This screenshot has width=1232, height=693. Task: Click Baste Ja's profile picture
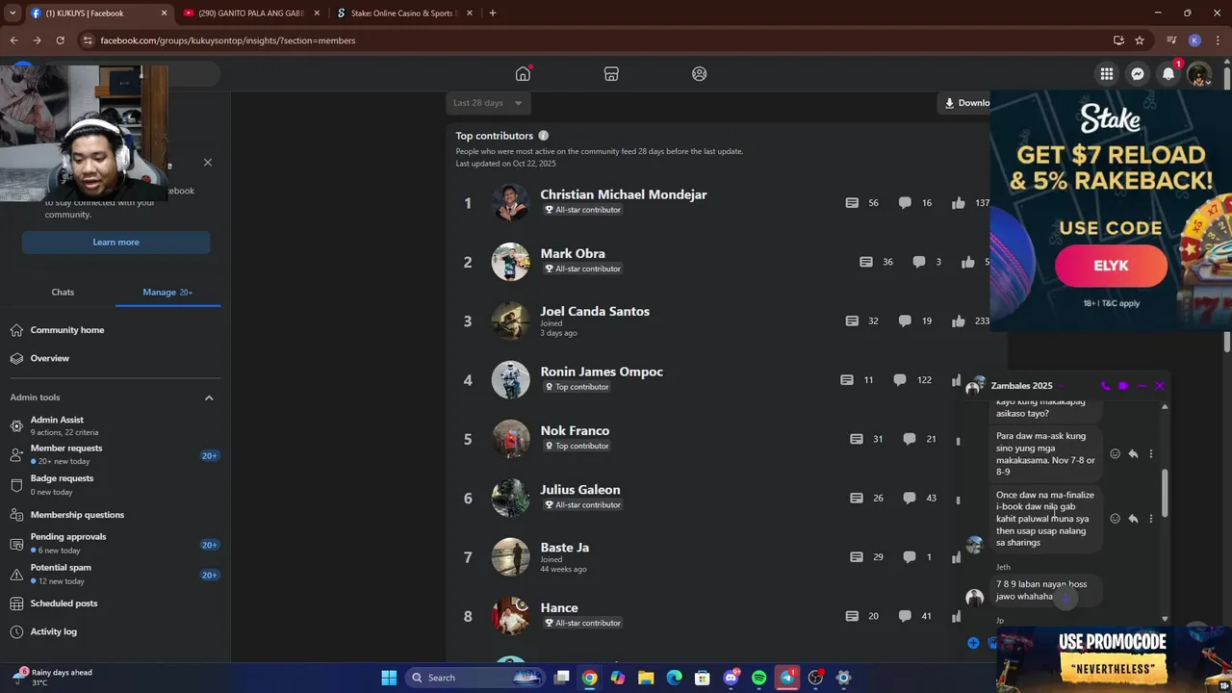[x=510, y=556]
